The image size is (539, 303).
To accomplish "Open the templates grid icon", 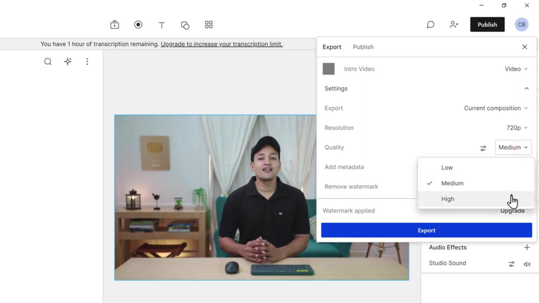I will pyautogui.click(x=209, y=25).
